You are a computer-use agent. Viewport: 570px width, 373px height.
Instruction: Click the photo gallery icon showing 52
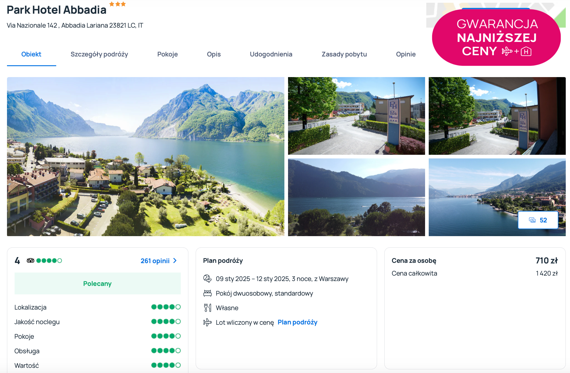point(537,220)
